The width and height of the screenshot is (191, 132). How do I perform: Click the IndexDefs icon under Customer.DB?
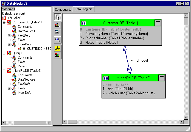(x=14, y=44)
